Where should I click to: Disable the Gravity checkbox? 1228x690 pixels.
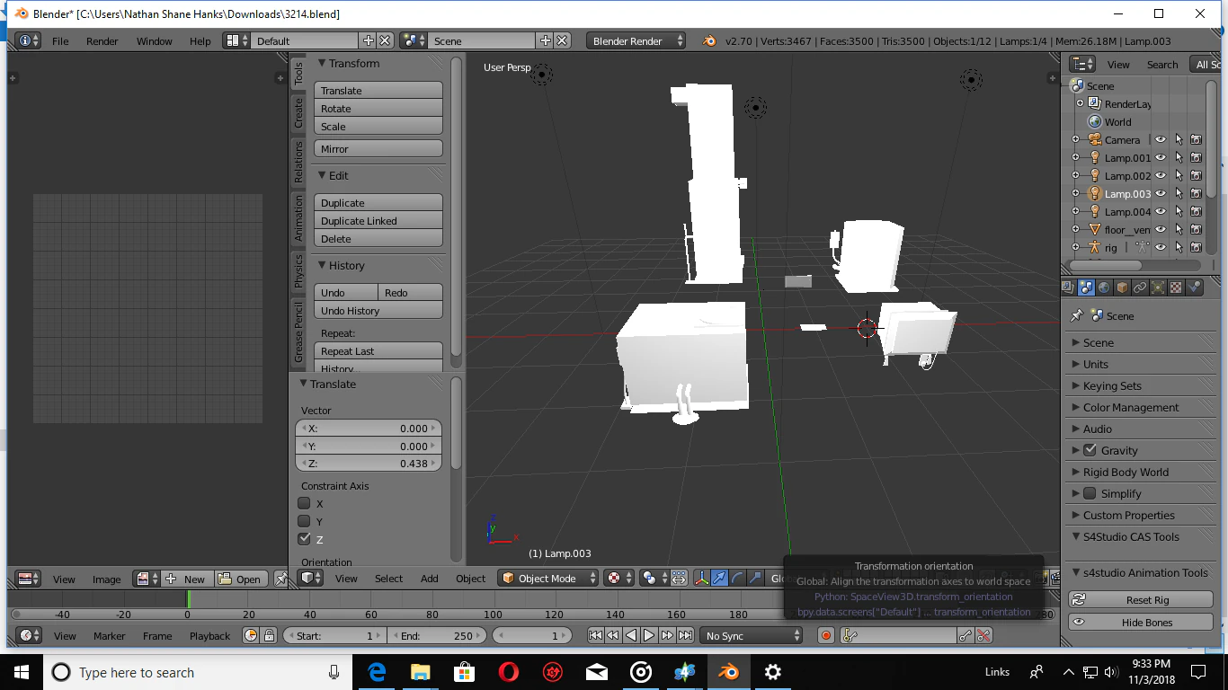point(1090,450)
